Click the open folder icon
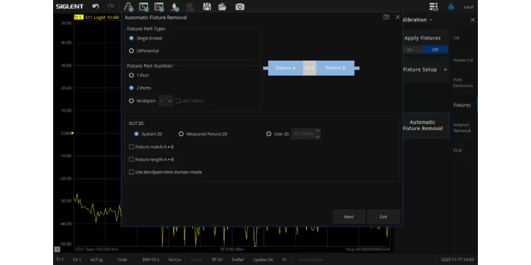This screenshot has width=531, height=265. pyautogui.click(x=223, y=6)
